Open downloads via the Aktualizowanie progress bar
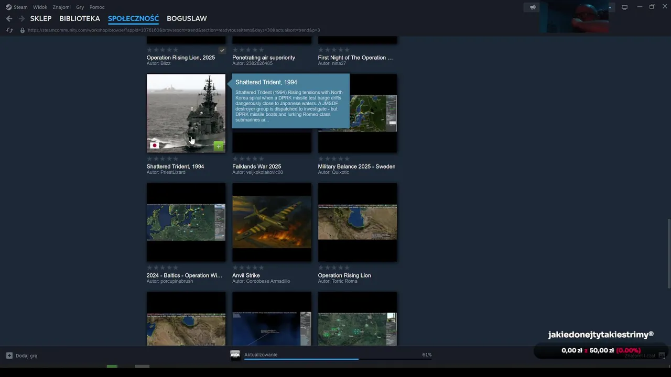The height and width of the screenshot is (377, 671). click(x=338, y=359)
